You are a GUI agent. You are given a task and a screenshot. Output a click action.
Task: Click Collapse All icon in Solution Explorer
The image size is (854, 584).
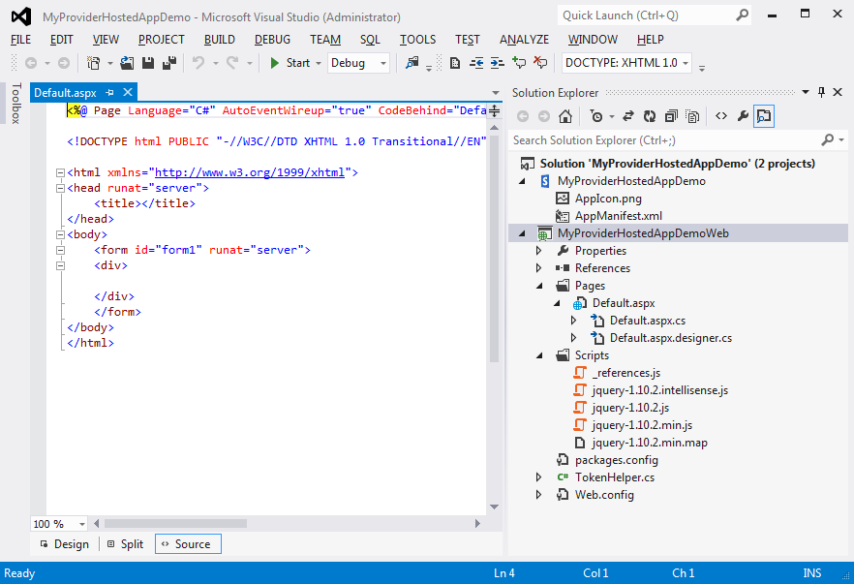click(x=670, y=116)
